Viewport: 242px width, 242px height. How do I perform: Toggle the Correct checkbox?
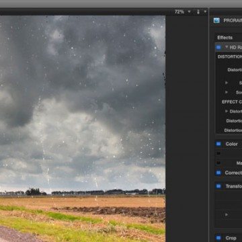coord(218,173)
